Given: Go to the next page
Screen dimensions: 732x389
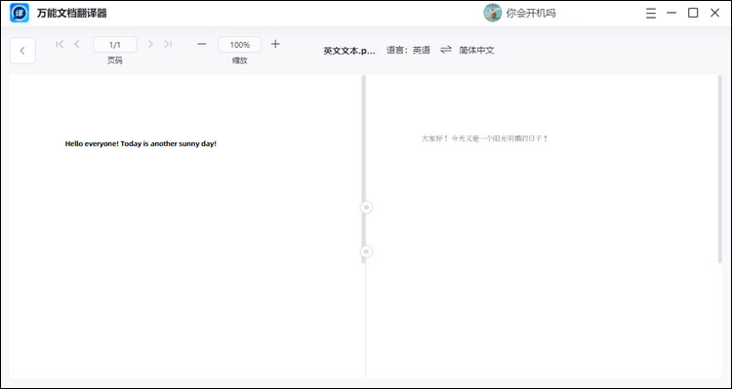Looking at the screenshot, I should 150,44.
